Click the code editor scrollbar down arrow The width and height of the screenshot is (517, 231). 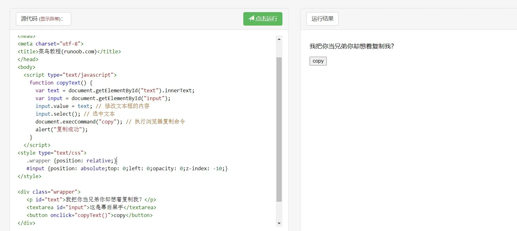tap(279, 223)
